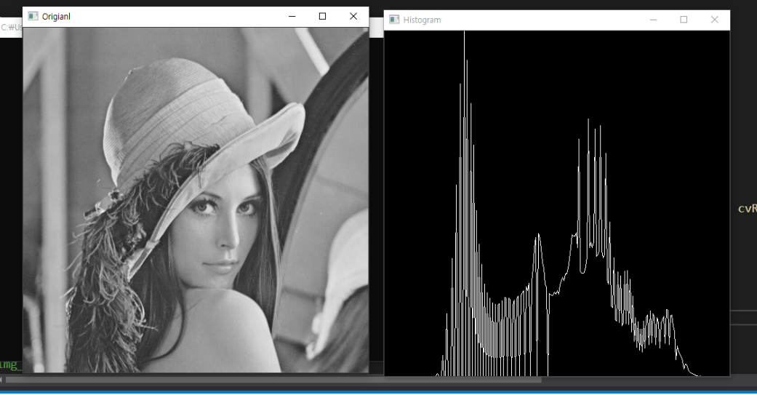This screenshot has width=757, height=395.
Task: Click the horizontal scrollbar at the bottom
Action: tap(273, 380)
